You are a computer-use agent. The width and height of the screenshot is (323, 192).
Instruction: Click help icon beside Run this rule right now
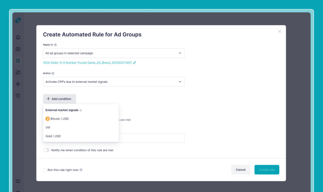click(x=81, y=170)
